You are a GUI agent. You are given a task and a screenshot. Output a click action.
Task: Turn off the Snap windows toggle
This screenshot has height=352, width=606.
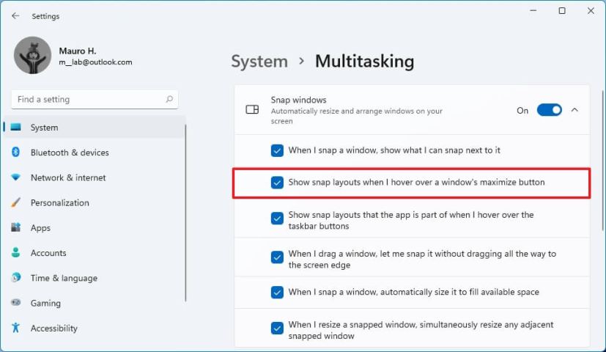pos(549,110)
